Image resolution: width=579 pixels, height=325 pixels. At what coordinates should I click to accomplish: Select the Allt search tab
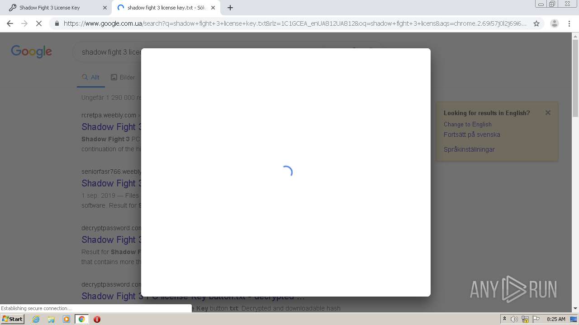(x=90, y=77)
